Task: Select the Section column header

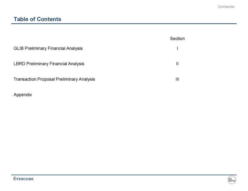Action: (177, 38)
